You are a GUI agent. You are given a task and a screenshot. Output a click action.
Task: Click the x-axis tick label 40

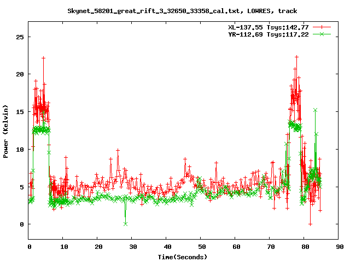tap(167, 247)
